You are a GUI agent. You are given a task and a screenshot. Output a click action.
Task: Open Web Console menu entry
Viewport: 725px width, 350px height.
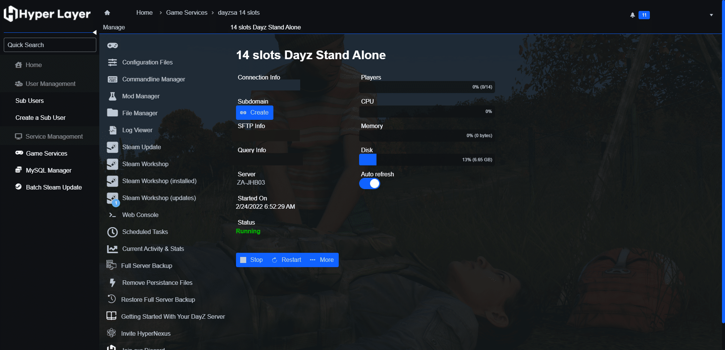(140, 215)
